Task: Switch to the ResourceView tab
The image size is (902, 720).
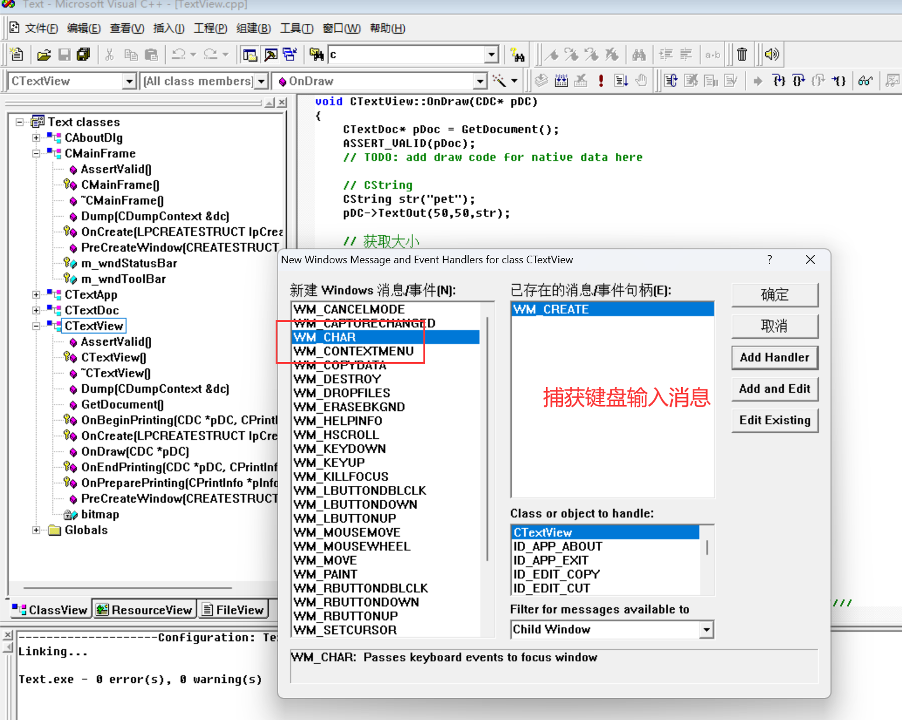Action: click(145, 610)
